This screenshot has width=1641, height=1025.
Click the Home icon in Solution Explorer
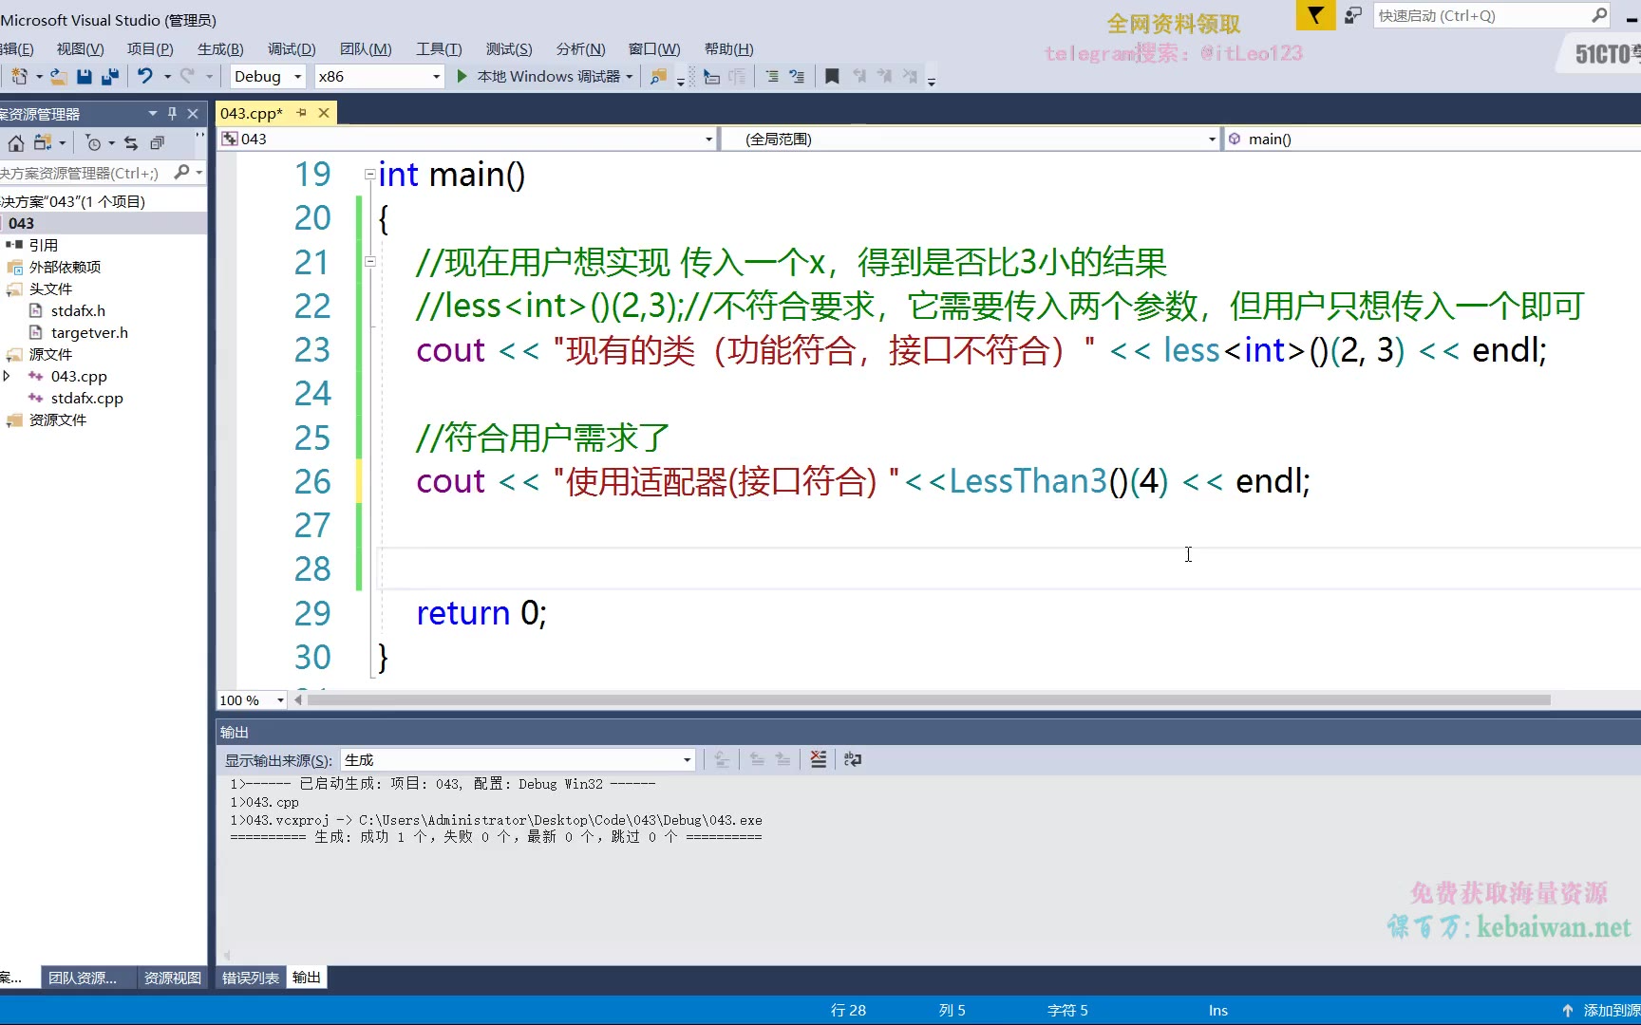click(16, 143)
